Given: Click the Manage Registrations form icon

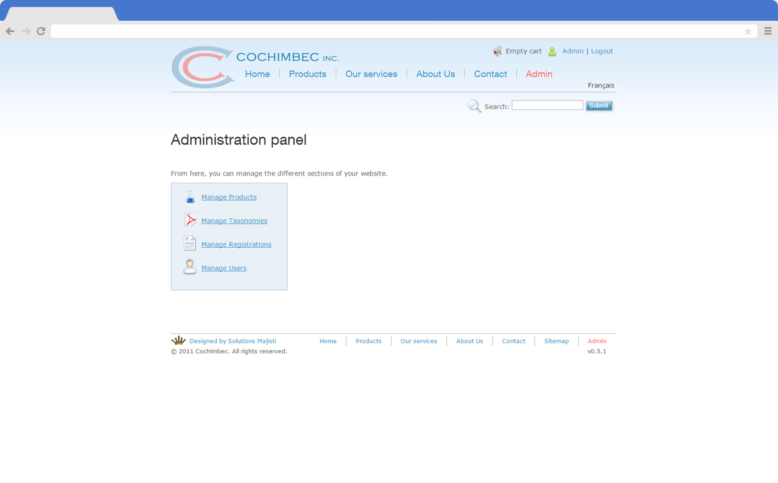Looking at the screenshot, I should pyautogui.click(x=190, y=243).
